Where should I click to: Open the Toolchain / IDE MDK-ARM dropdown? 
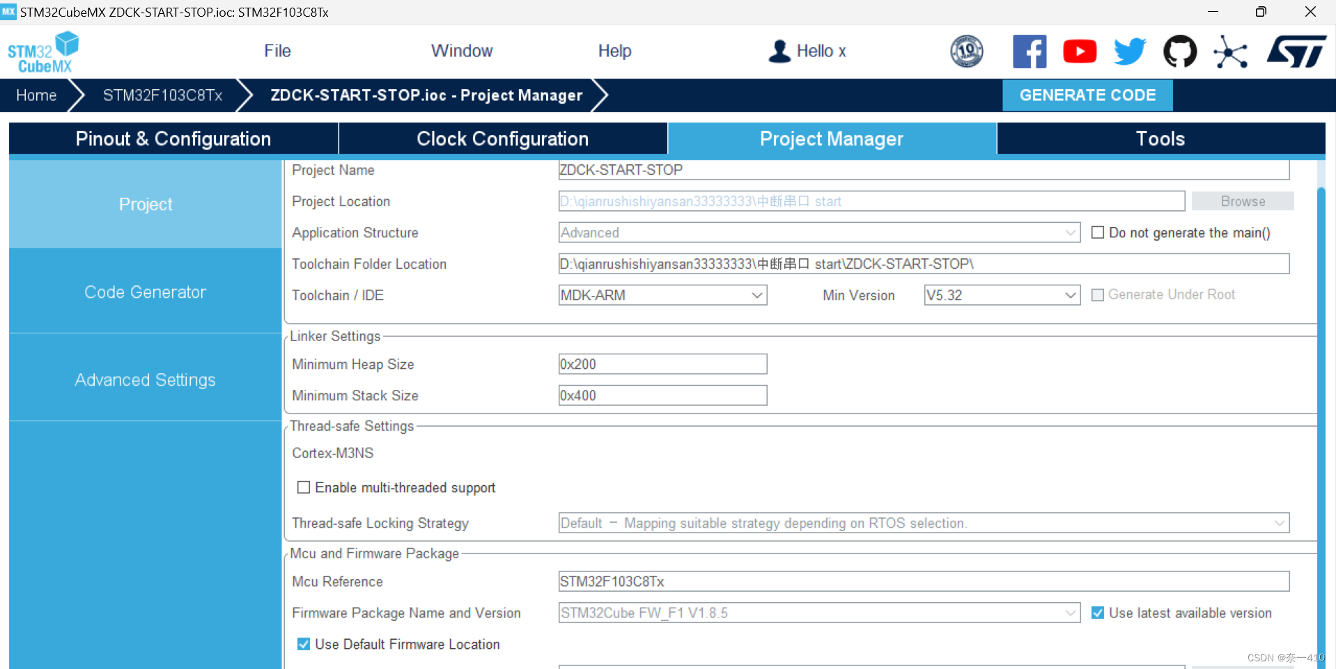click(662, 295)
